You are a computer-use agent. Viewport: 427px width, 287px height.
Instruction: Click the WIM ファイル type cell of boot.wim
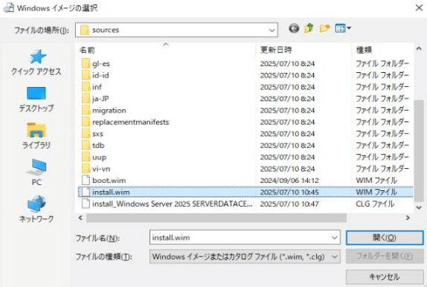(x=376, y=181)
